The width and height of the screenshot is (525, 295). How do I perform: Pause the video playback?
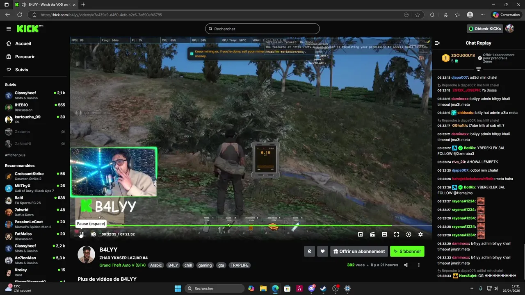coord(81,234)
